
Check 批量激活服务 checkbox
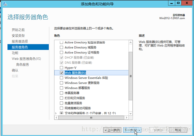pyautogui.click(x=61, y=103)
